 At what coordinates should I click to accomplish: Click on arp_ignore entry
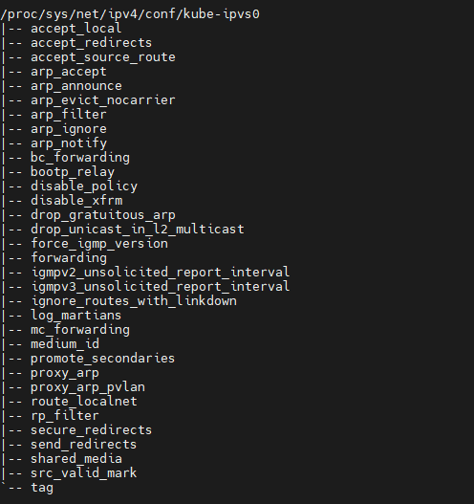pos(69,129)
